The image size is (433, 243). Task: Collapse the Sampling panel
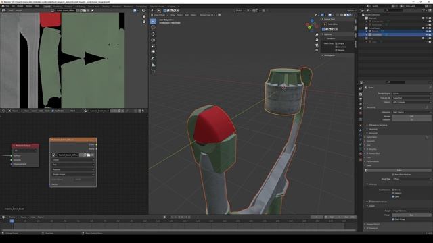[x=371, y=107]
